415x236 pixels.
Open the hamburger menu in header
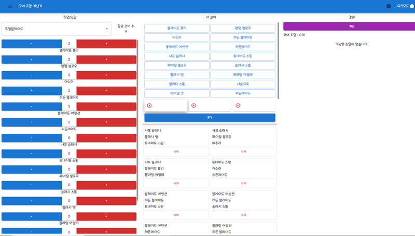pyautogui.click(x=10, y=6)
